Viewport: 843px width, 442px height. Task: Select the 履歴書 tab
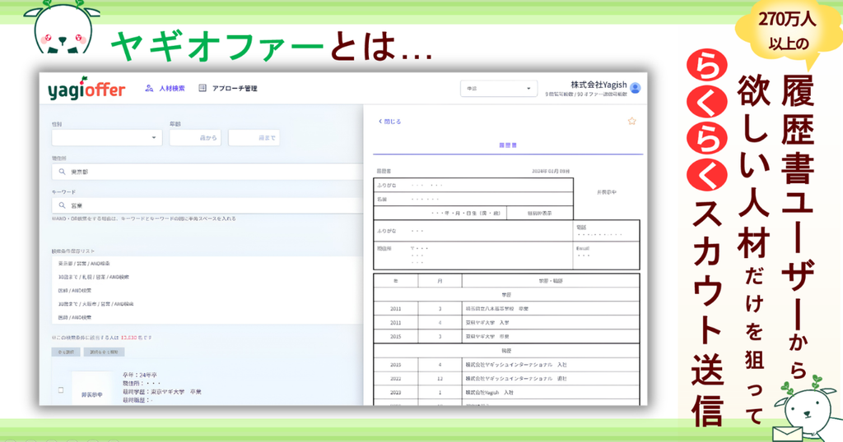pyautogui.click(x=507, y=145)
